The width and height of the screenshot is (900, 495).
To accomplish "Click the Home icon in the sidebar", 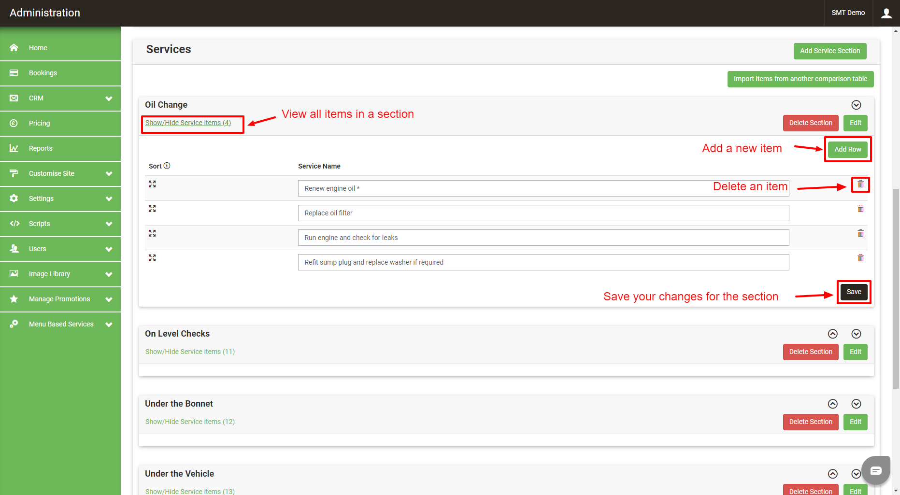I will pos(14,48).
